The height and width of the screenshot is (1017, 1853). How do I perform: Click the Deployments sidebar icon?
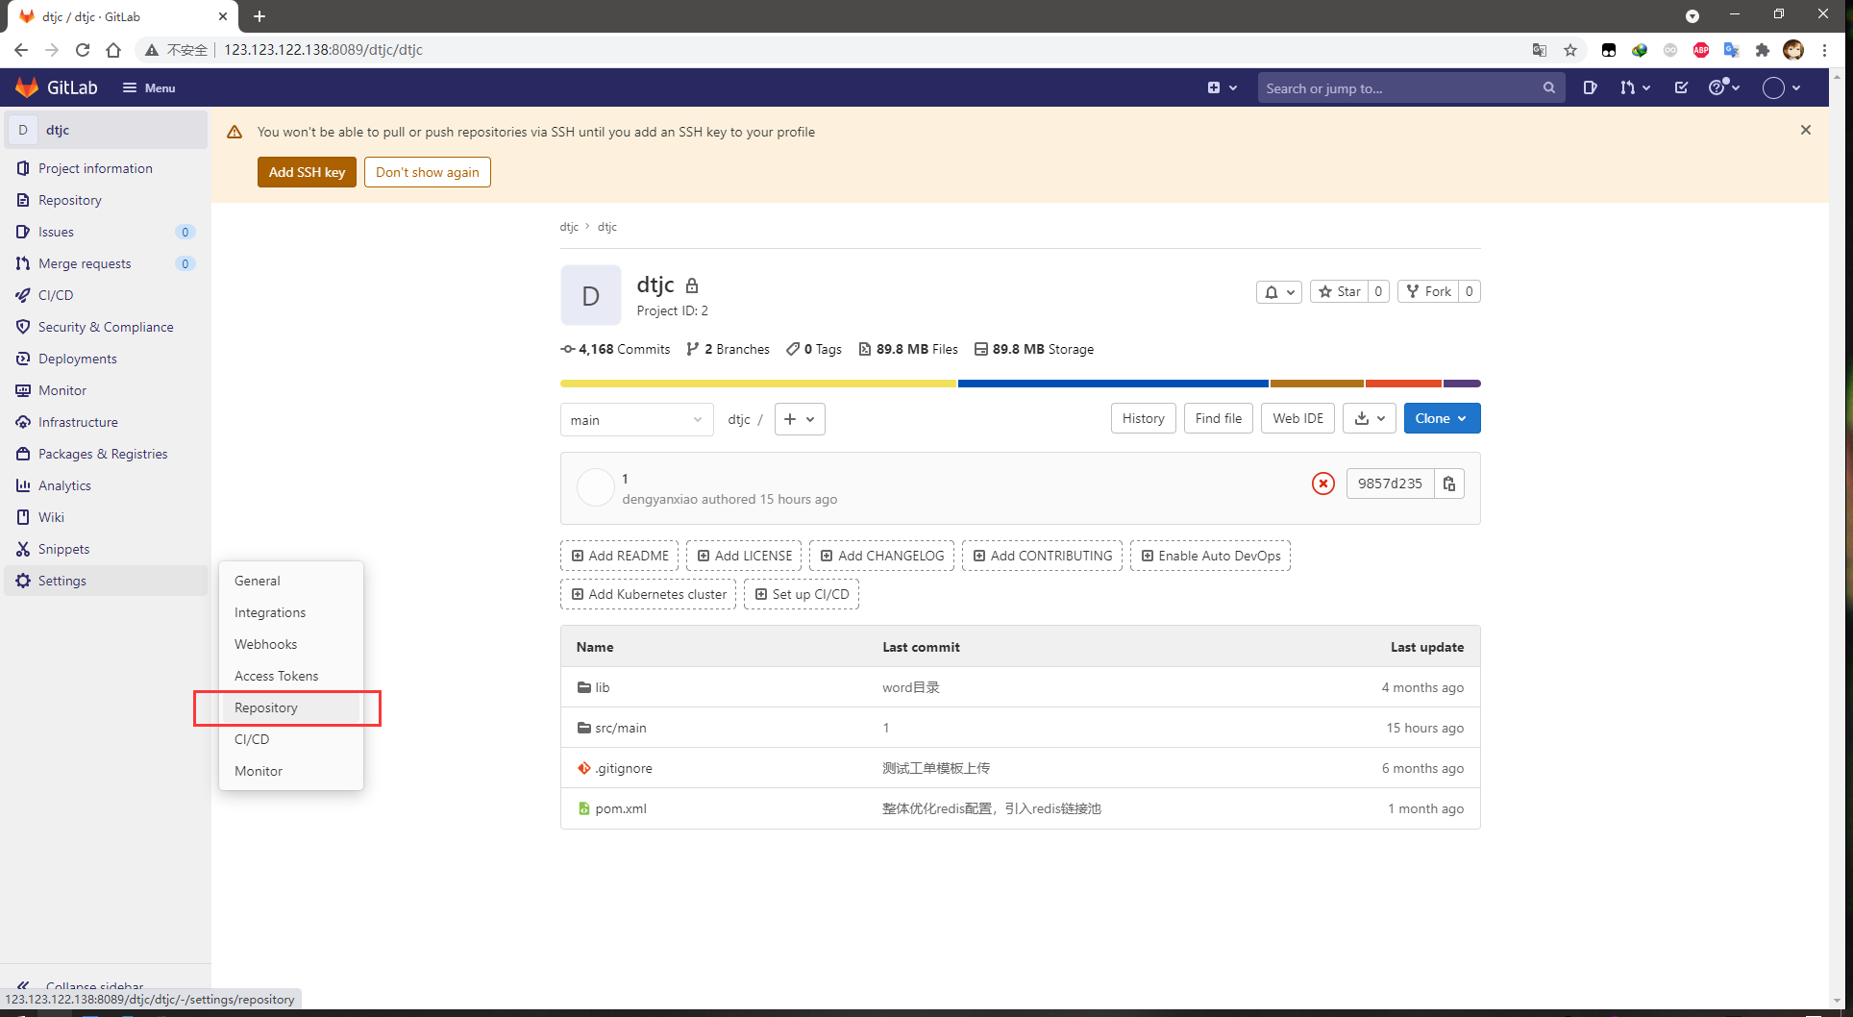[x=23, y=359]
